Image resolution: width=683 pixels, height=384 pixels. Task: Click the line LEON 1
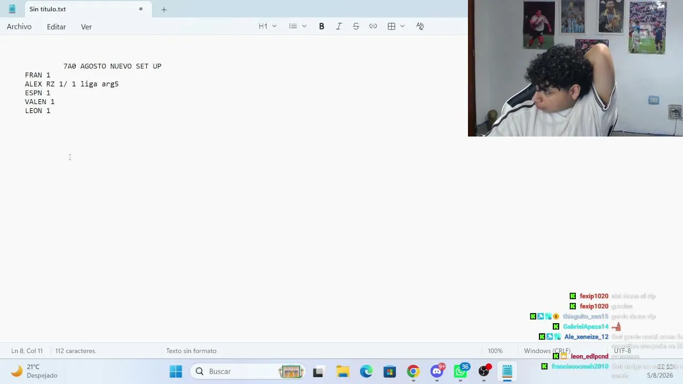[x=37, y=111]
